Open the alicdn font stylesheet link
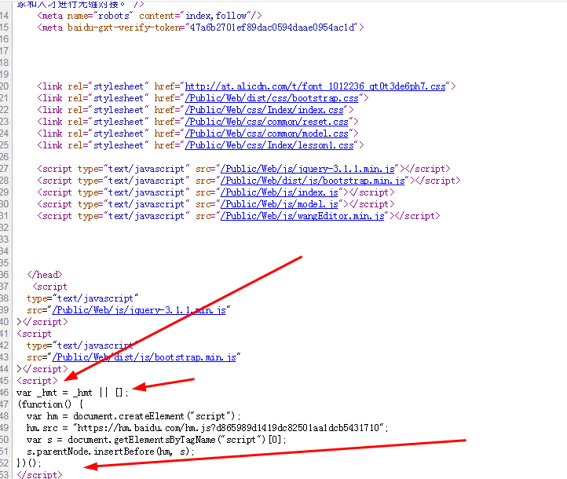Image resolution: width=567 pixels, height=479 pixels. 315,86
